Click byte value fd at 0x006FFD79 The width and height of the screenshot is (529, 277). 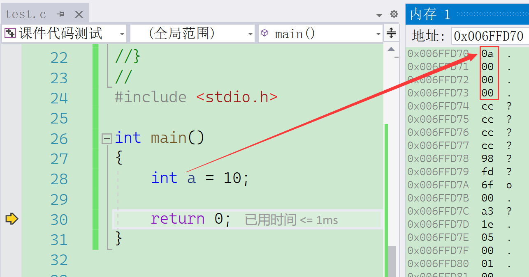[x=487, y=172]
